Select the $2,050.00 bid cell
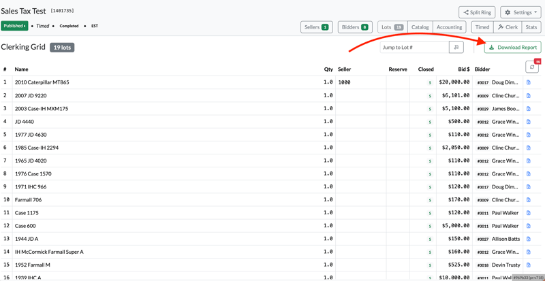545x281 pixels. coord(454,148)
